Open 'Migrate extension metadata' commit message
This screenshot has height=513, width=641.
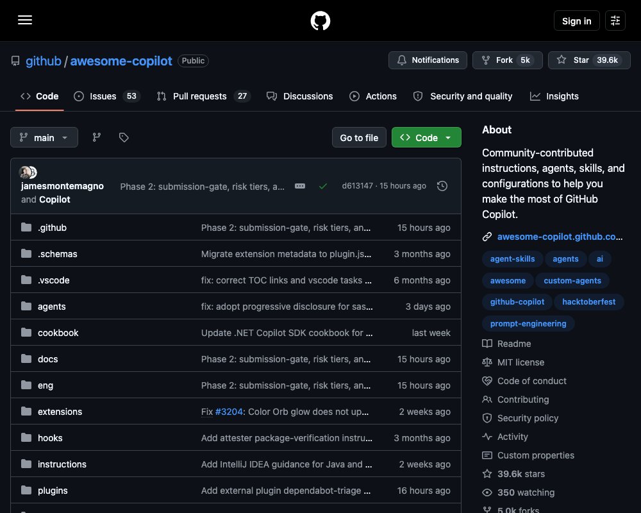[286, 254]
